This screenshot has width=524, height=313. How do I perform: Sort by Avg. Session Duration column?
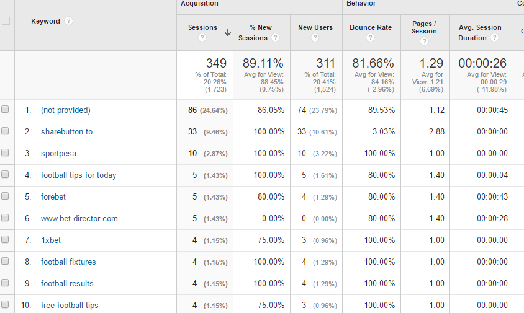[x=480, y=32]
